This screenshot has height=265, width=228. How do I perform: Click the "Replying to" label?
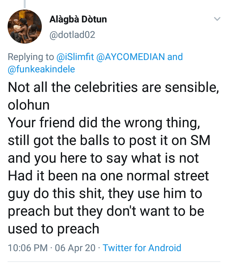[x=31, y=57]
